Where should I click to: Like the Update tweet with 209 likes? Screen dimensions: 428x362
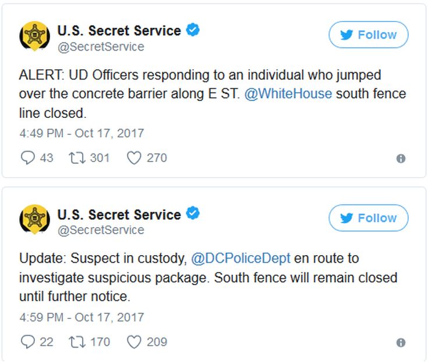pyautogui.click(x=134, y=342)
